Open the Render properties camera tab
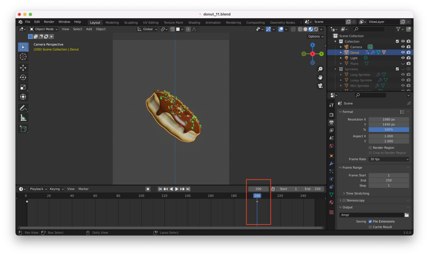429x256 pixels. [331, 115]
